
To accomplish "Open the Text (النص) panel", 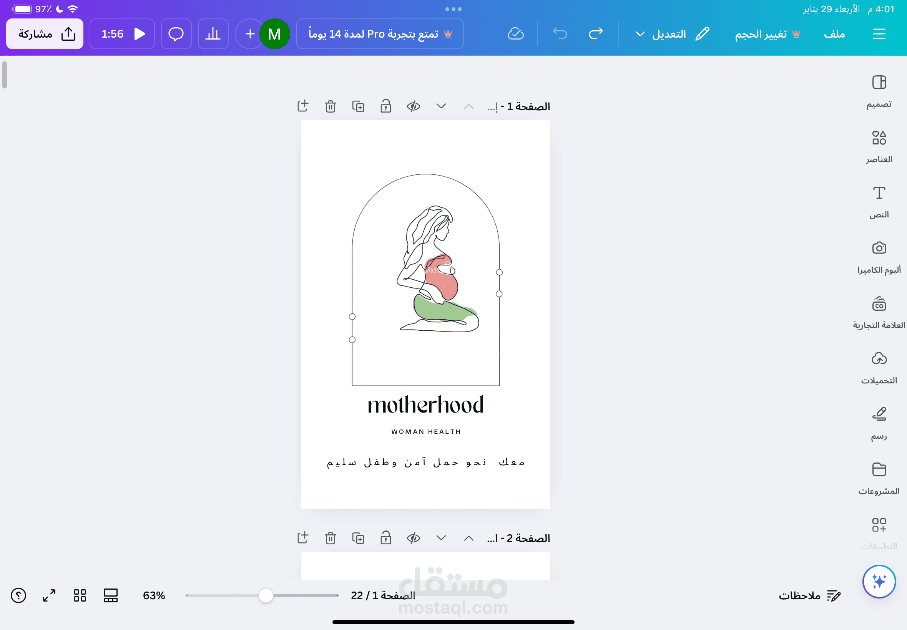I will (x=879, y=202).
